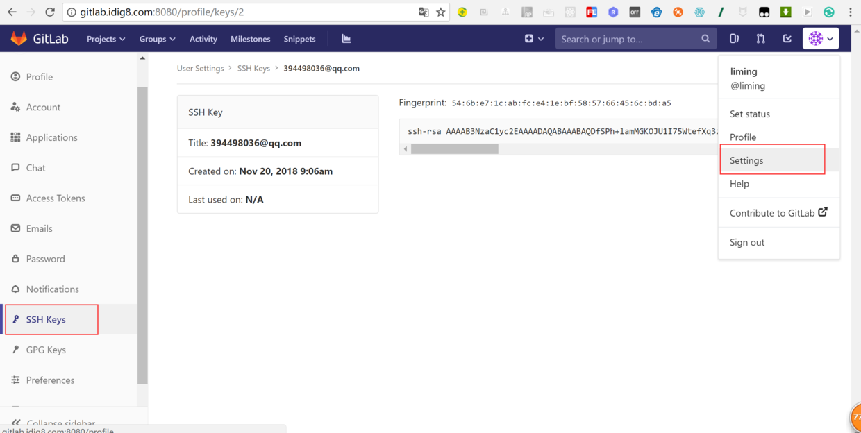The width and height of the screenshot is (861, 433).
Task: Select Settings in the user menu
Action: tap(746, 160)
